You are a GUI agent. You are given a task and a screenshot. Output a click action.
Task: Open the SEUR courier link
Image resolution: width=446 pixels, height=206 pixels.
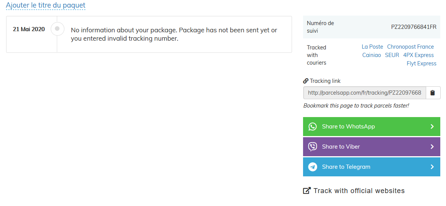[x=392, y=55]
